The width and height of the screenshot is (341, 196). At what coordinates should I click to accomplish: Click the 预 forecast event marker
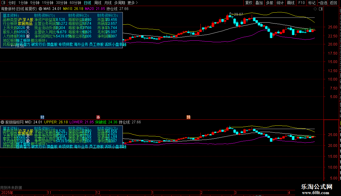(189, 117)
